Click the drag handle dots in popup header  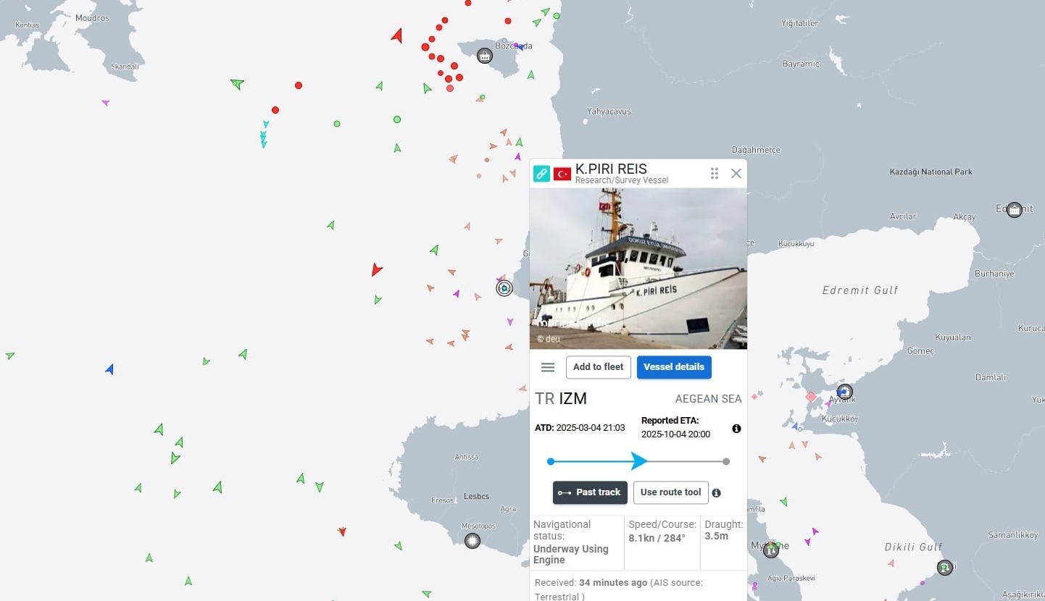[x=715, y=174]
